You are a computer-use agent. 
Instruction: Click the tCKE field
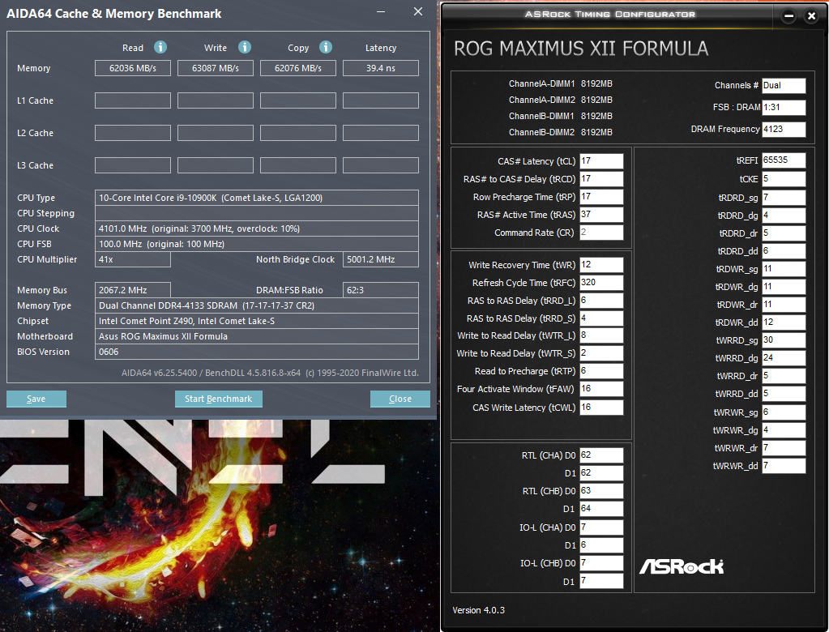click(x=784, y=179)
